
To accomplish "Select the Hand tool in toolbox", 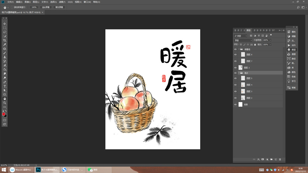I will coord(4,99).
